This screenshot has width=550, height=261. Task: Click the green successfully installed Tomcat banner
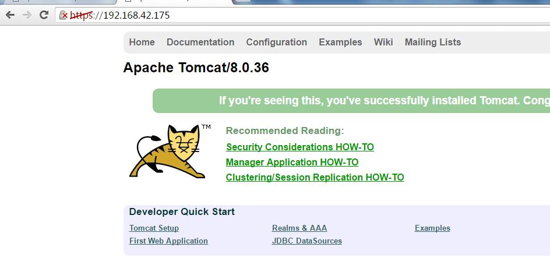point(351,101)
